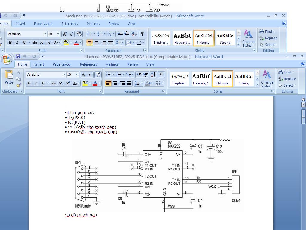Open font name dropdown in front window

click(64, 75)
